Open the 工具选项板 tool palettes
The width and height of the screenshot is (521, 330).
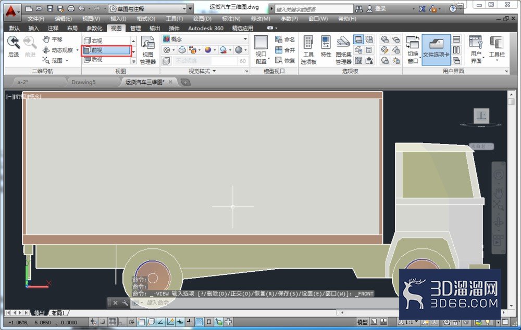click(308, 50)
